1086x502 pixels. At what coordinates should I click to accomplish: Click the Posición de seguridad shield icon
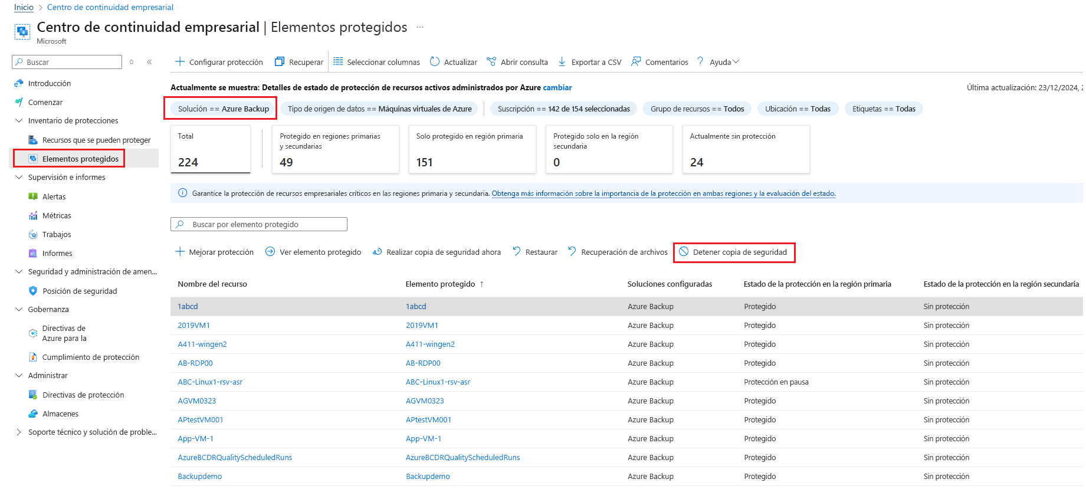pos(33,291)
